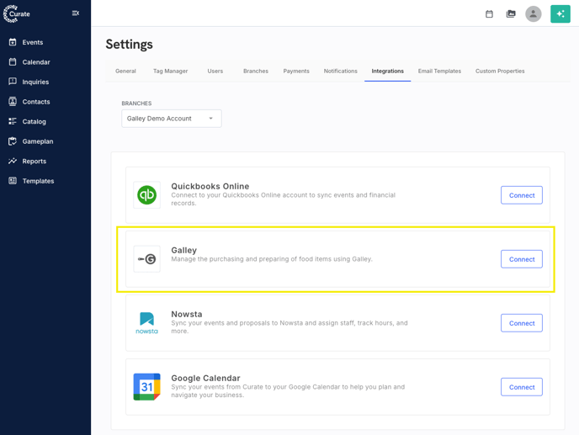Go to Gameplan in sidebar
This screenshot has width=579, height=435.
(x=38, y=141)
